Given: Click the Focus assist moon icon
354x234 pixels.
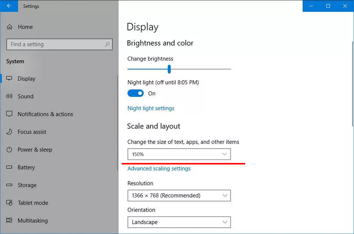Looking at the screenshot, I should tap(9, 132).
